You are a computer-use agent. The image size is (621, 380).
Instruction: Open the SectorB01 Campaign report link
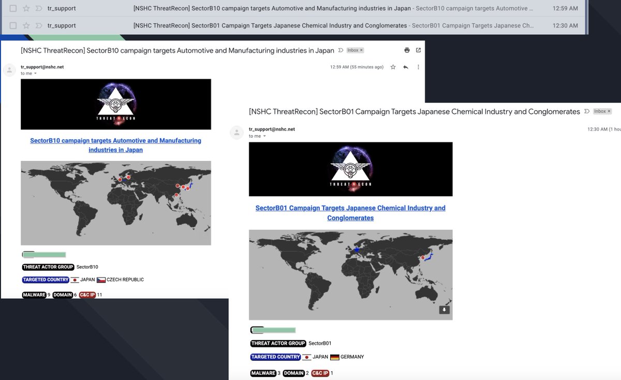click(x=350, y=213)
